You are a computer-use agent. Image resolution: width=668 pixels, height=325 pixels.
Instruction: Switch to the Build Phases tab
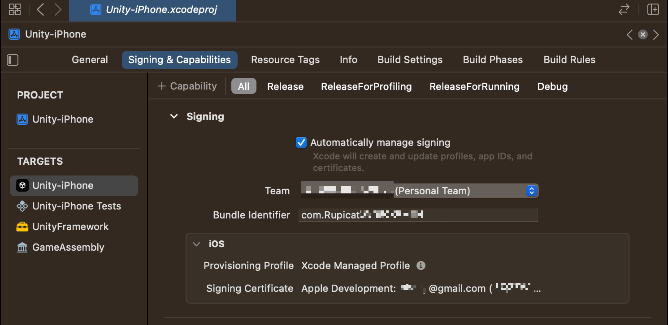(x=493, y=60)
